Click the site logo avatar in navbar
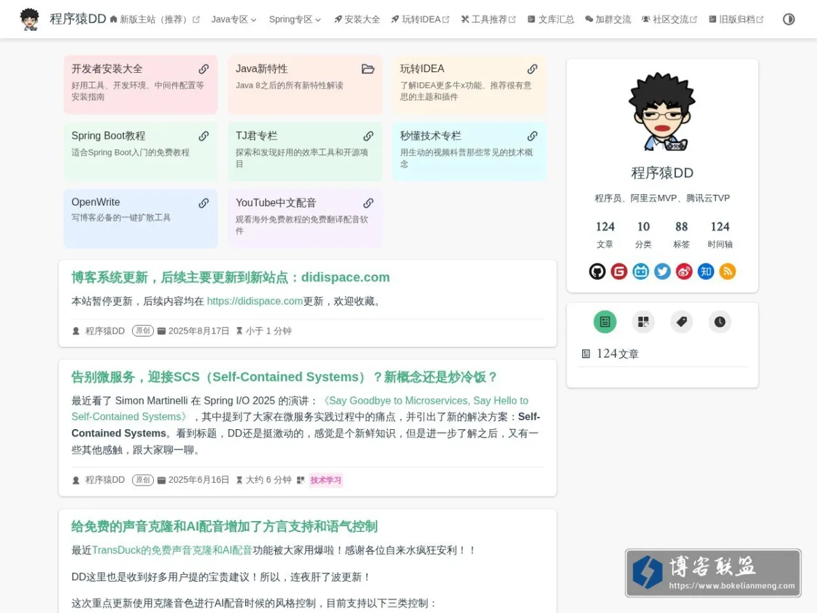Image resolution: width=817 pixels, height=613 pixels. pos(29,19)
